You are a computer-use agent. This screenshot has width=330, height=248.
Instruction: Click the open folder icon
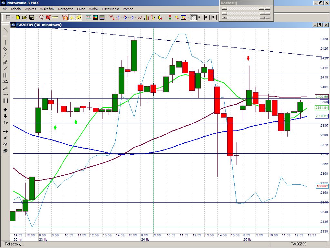[x=24, y=17]
